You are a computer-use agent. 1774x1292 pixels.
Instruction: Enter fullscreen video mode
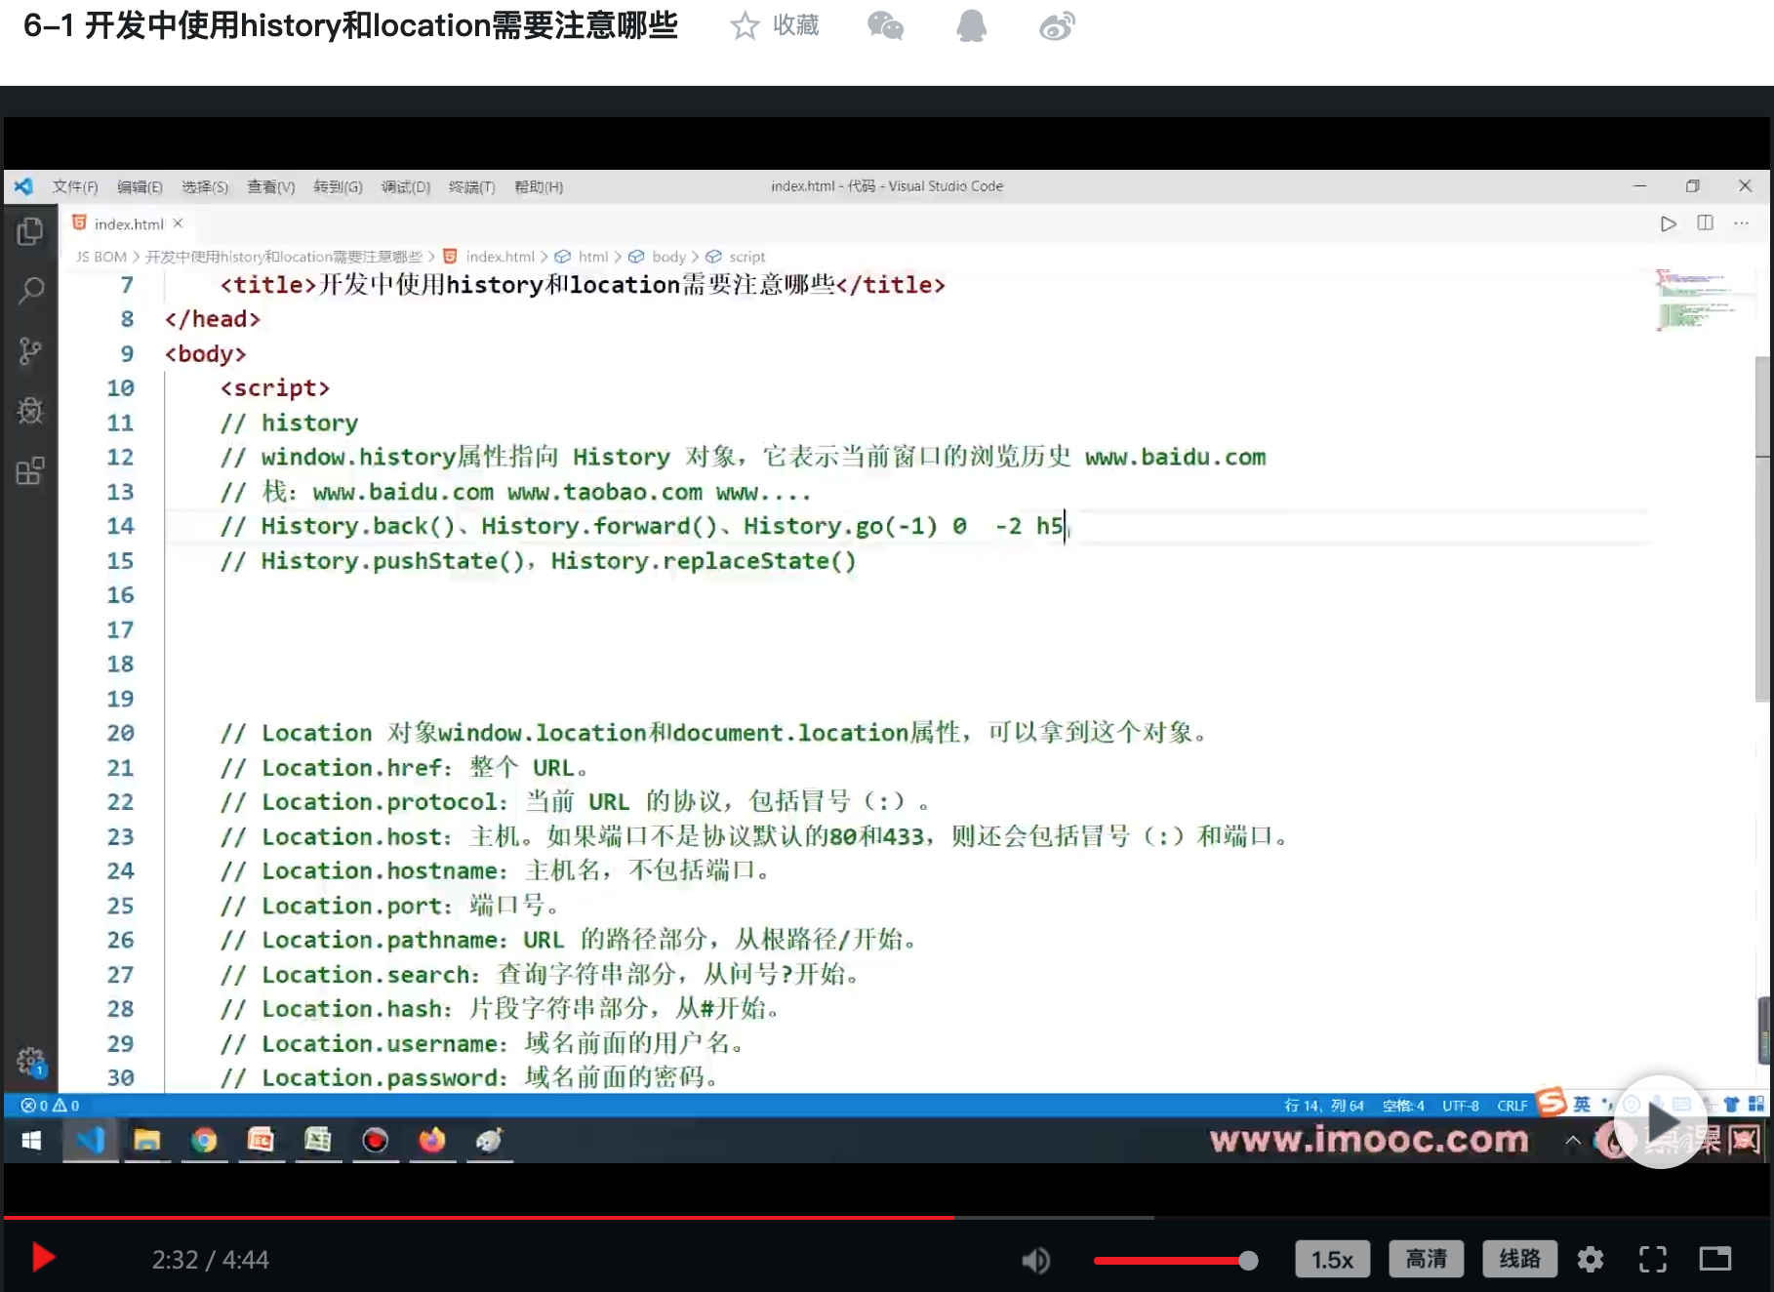[1653, 1260]
